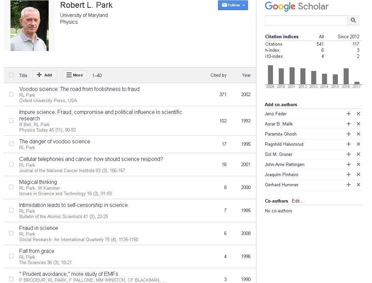Sort articles by Title
The image size is (372, 283).
[x=23, y=75]
